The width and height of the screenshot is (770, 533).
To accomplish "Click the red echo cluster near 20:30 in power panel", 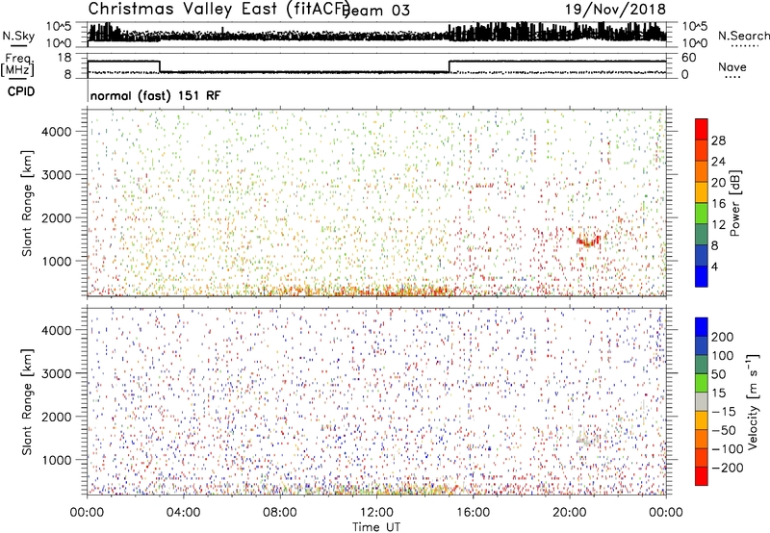I will pos(588,241).
